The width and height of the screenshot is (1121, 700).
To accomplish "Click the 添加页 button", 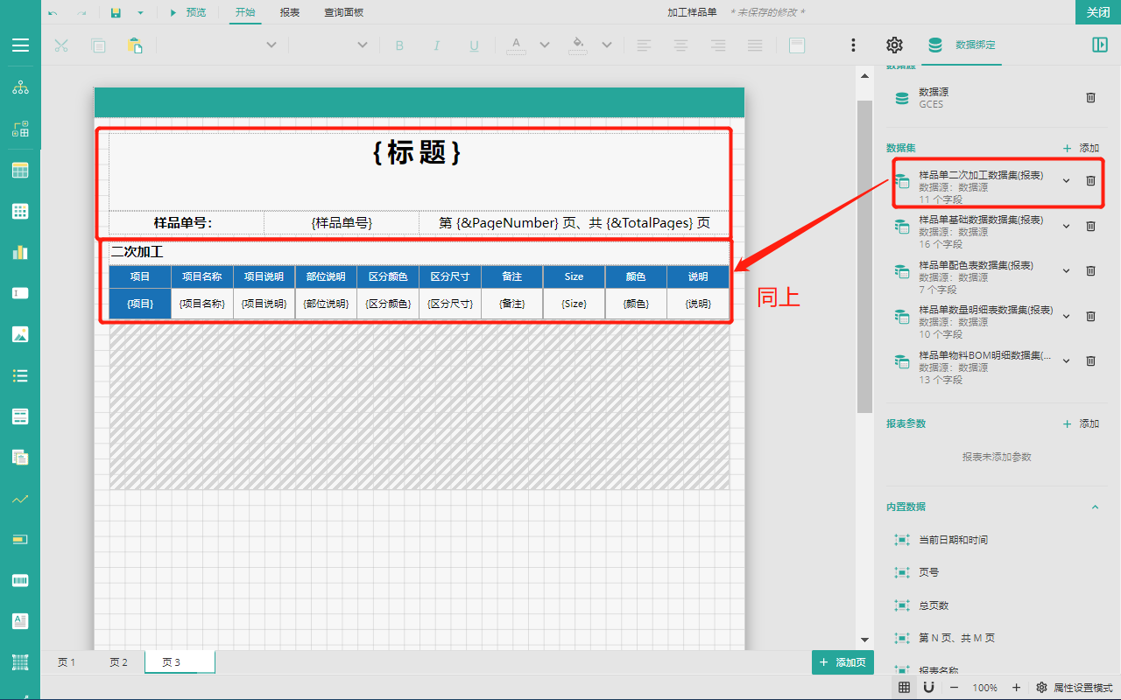I will [x=843, y=662].
